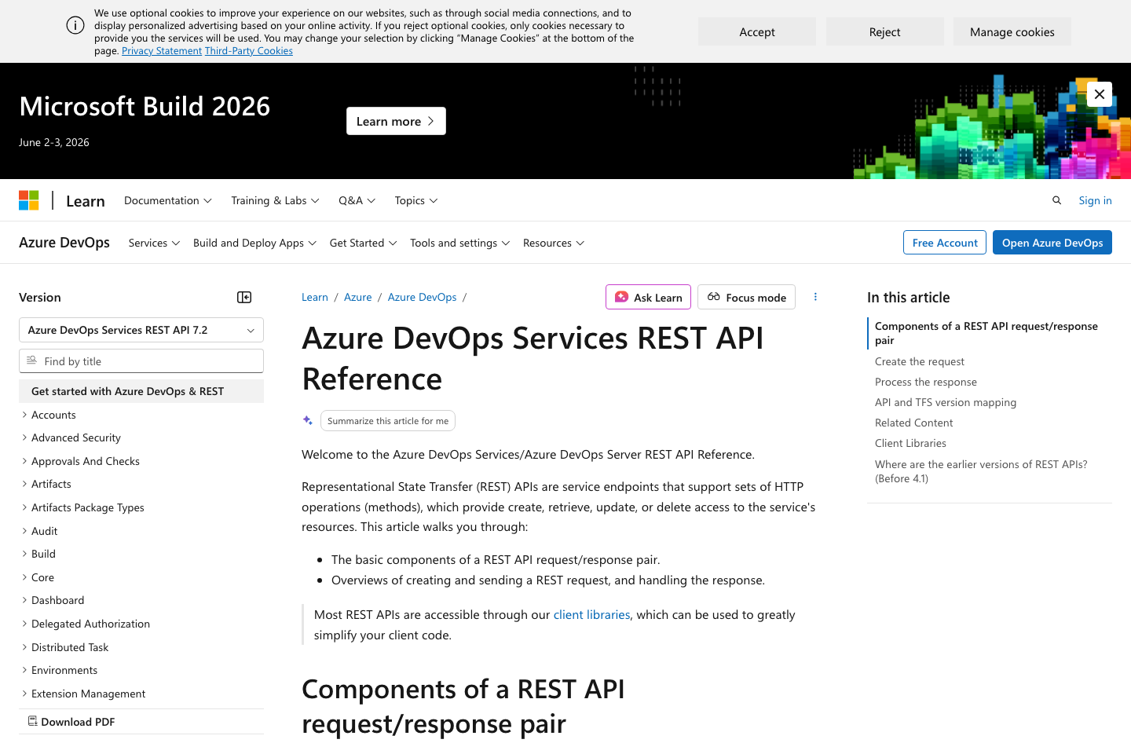Screen dimensions: 1131x754
Task: Enable Focus mode
Action: coord(745,297)
